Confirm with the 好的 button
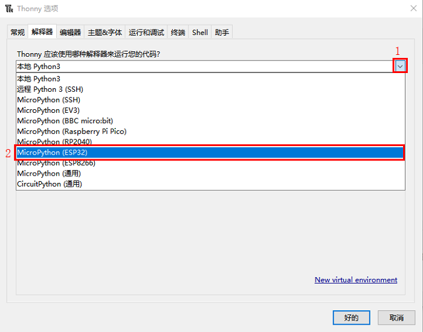423x332 pixels. click(x=351, y=318)
